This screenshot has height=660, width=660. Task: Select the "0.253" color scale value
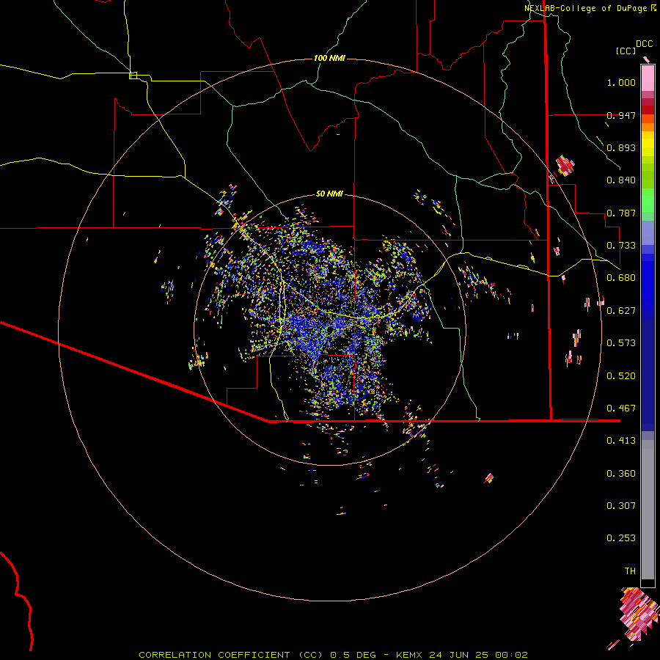click(621, 538)
